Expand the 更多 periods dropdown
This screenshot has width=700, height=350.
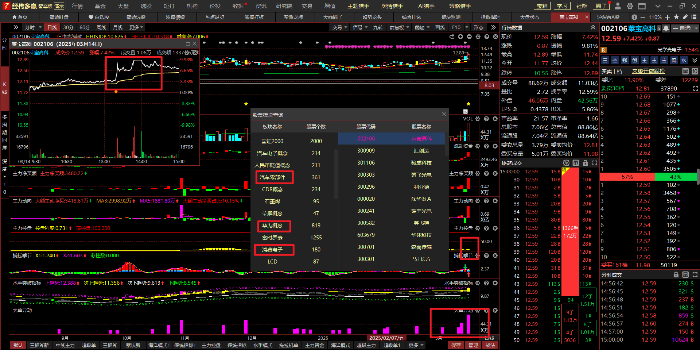click(136, 27)
